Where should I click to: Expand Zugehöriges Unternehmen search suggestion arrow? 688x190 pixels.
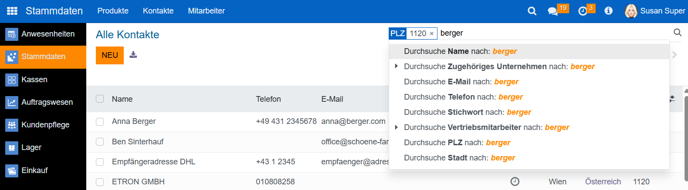pyautogui.click(x=396, y=66)
